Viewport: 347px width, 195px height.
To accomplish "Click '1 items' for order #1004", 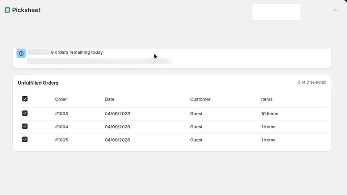I will (268, 127).
